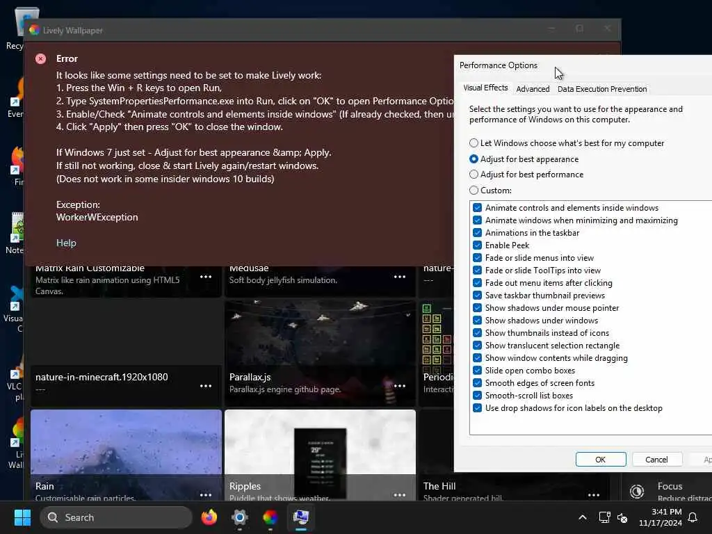The width and height of the screenshot is (712, 534).
Task: Uncheck Save taskbar thumbnail previews
Action: point(477,295)
